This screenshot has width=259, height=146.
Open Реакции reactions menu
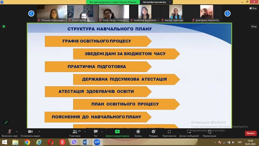(153, 133)
